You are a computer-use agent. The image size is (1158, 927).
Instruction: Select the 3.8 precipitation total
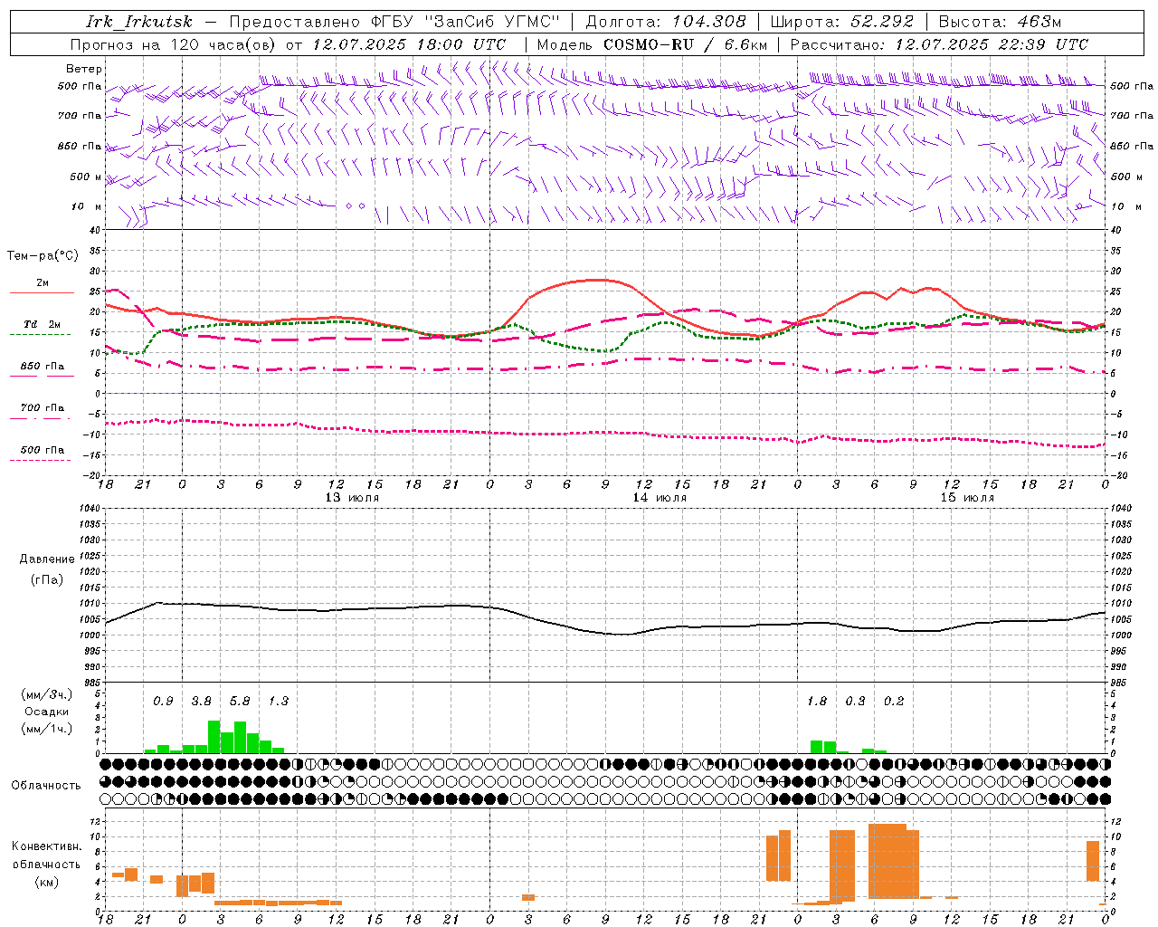pyautogui.click(x=201, y=701)
